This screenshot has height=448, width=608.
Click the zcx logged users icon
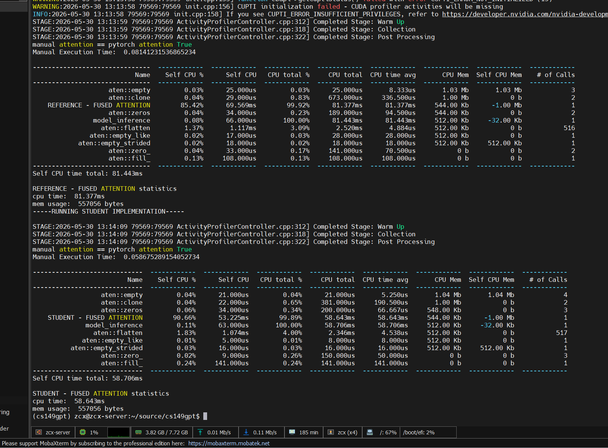click(331, 432)
